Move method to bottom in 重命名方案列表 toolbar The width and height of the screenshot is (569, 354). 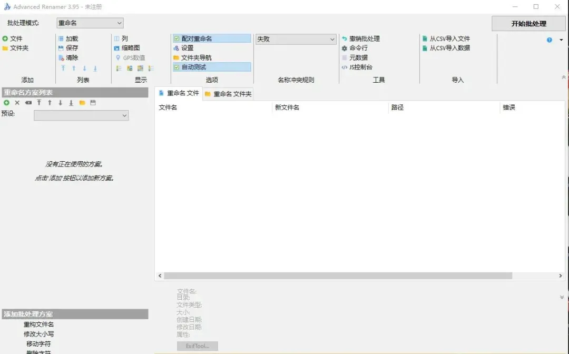[71, 103]
